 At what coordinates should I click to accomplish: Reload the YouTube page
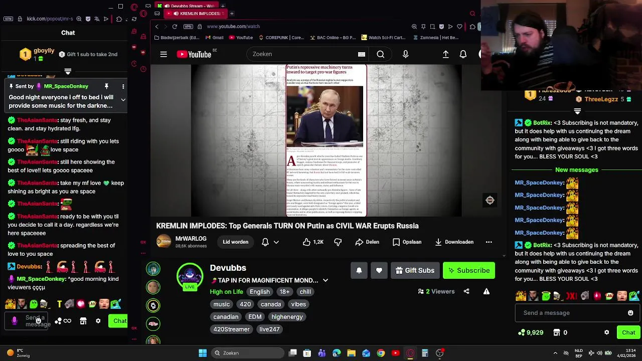pos(175,27)
